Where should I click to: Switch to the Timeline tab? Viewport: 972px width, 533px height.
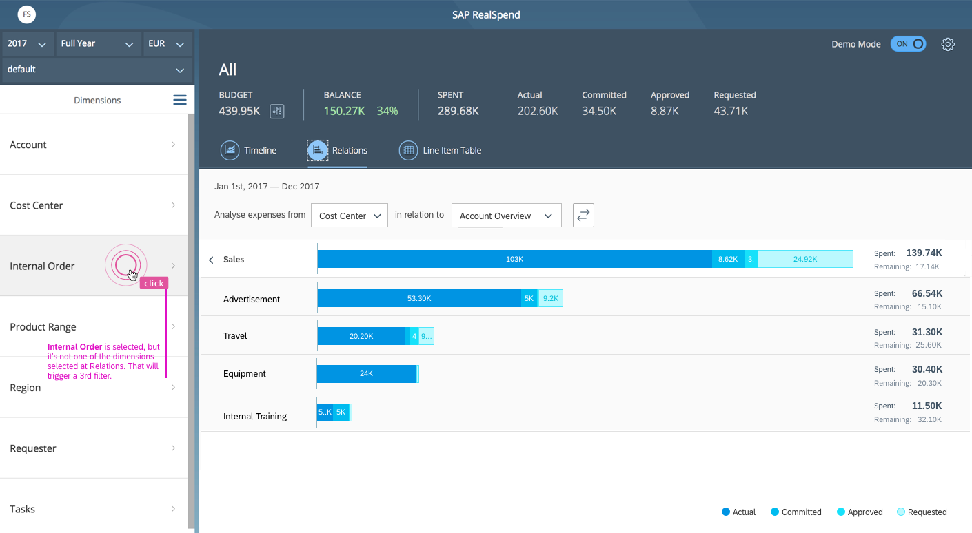point(248,150)
